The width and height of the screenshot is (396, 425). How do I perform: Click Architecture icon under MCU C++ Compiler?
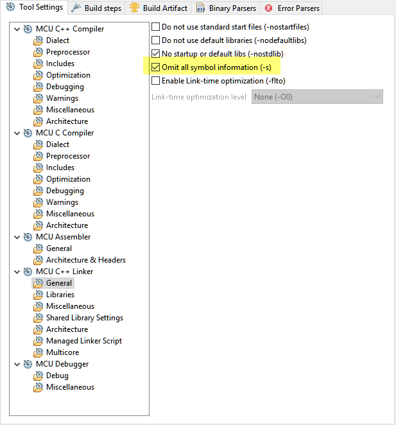coord(39,121)
